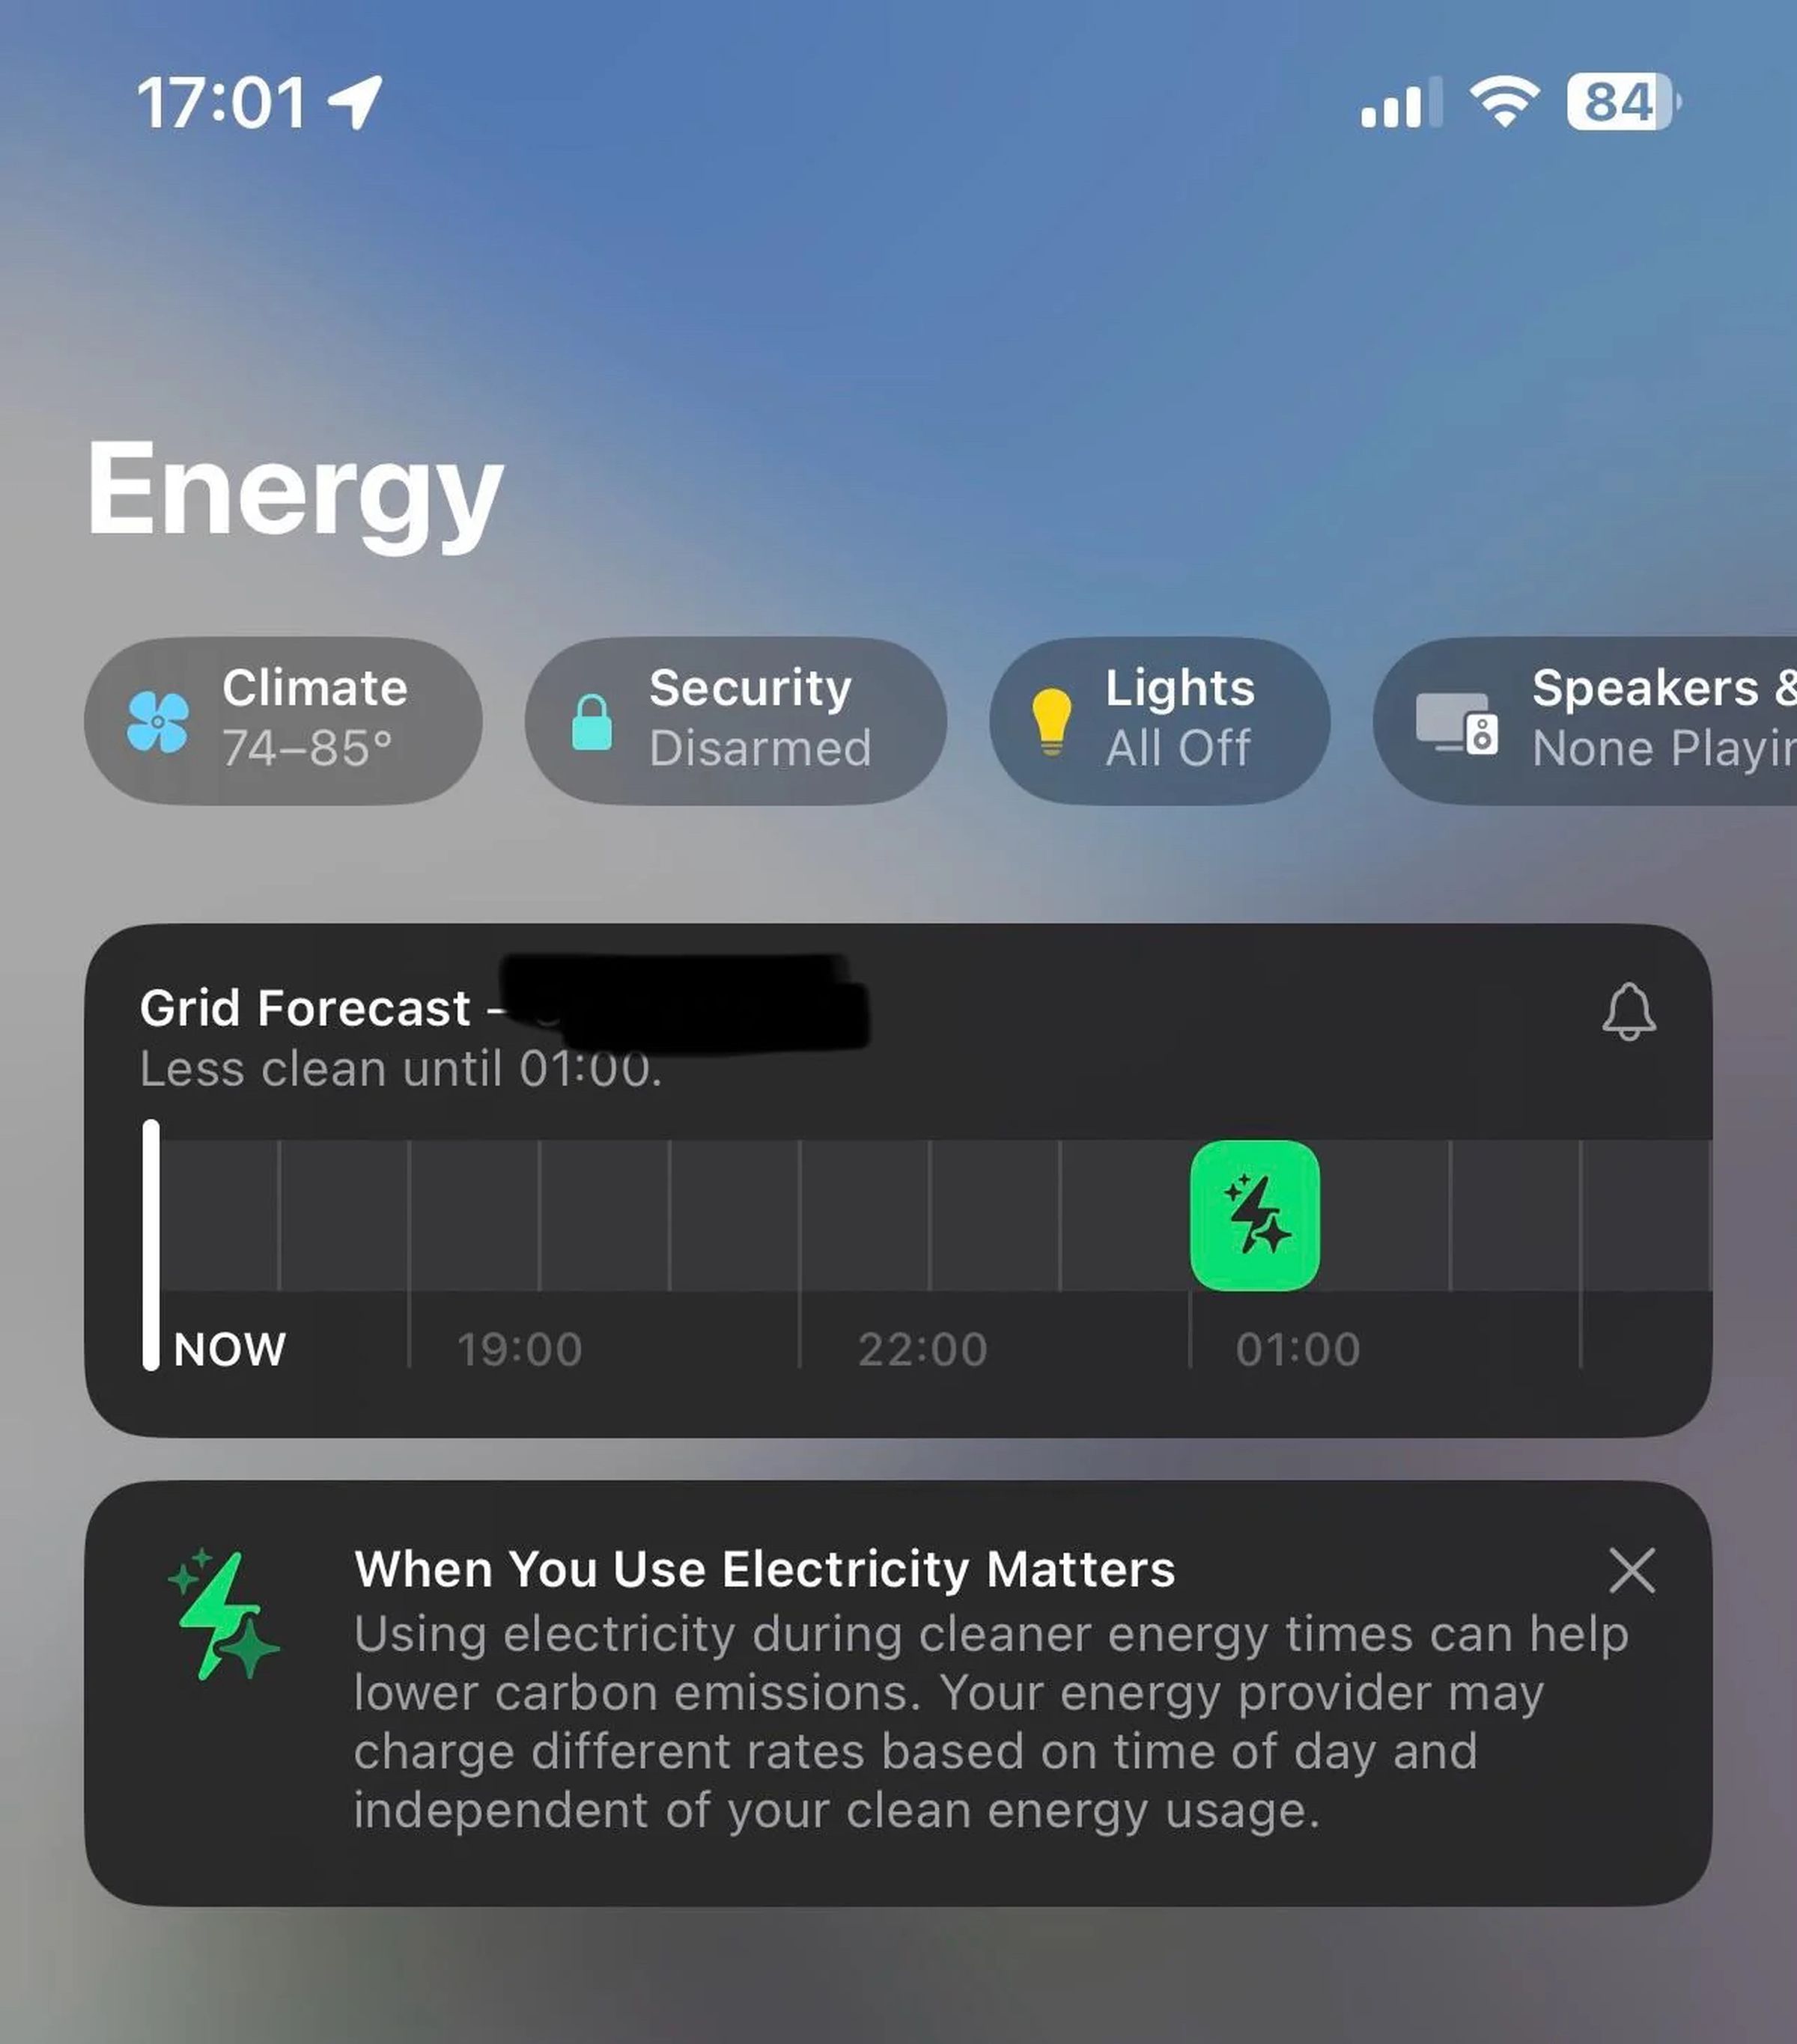Tap the 22:00 grid forecast time marker
Screen dimensions: 1797x2044
922,1347
